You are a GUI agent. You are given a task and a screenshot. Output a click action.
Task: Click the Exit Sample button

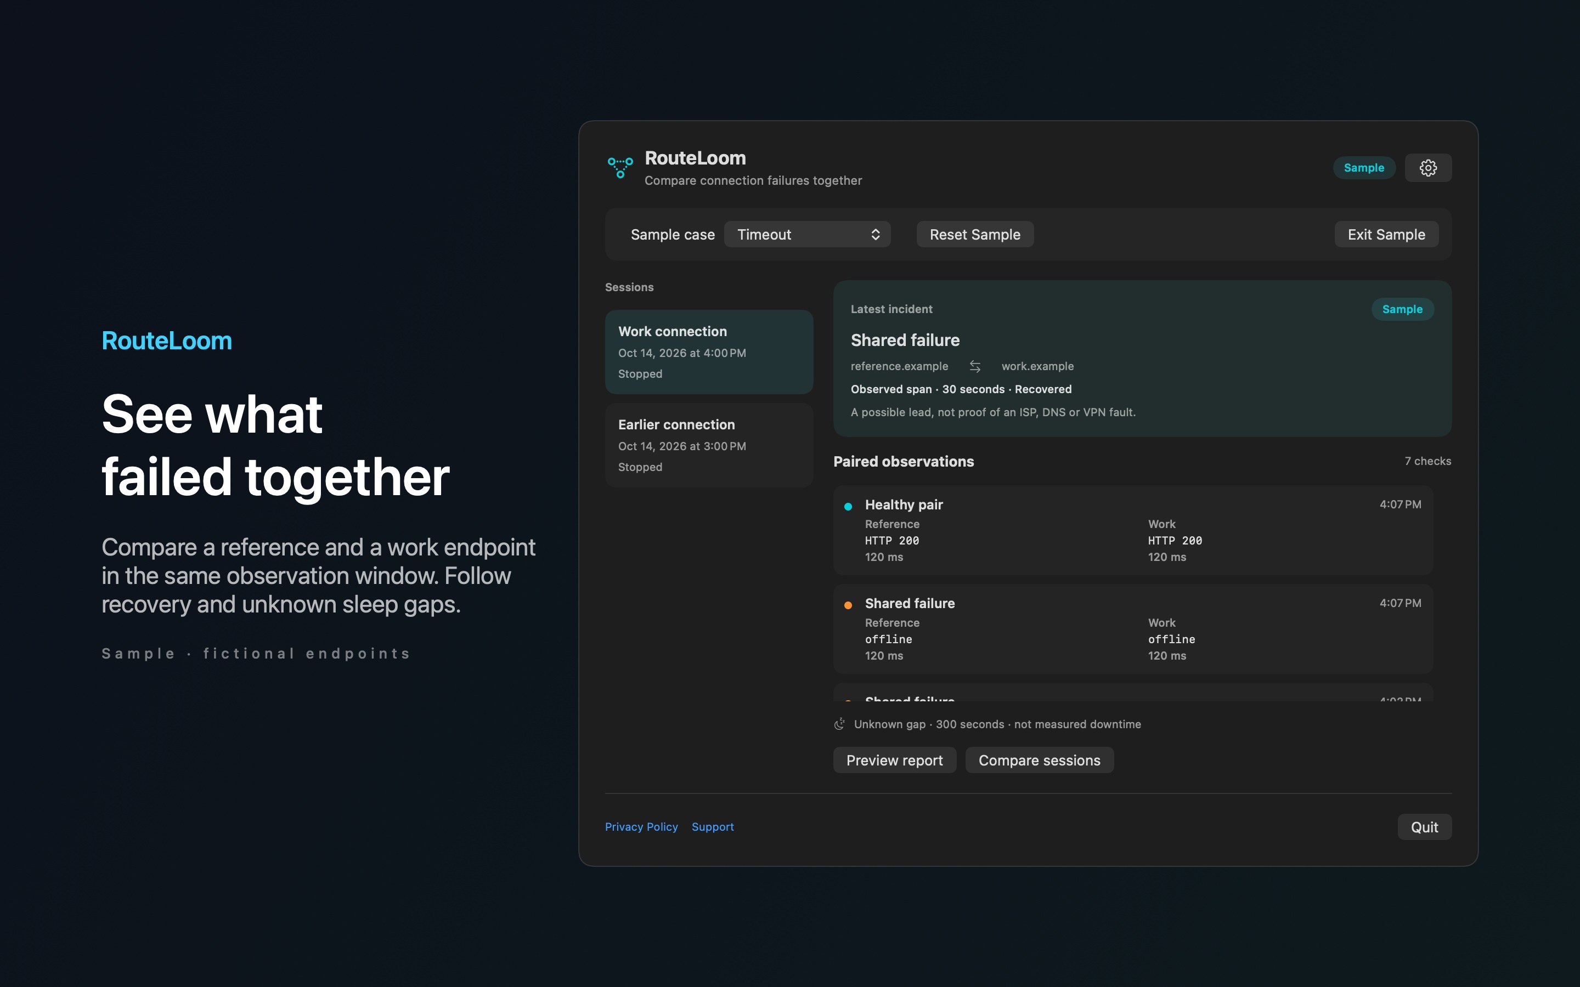pos(1386,234)
